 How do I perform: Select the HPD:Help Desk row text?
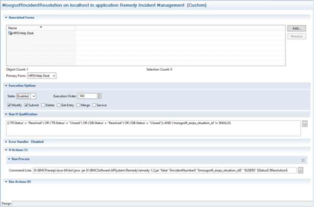tap(23, 33)
